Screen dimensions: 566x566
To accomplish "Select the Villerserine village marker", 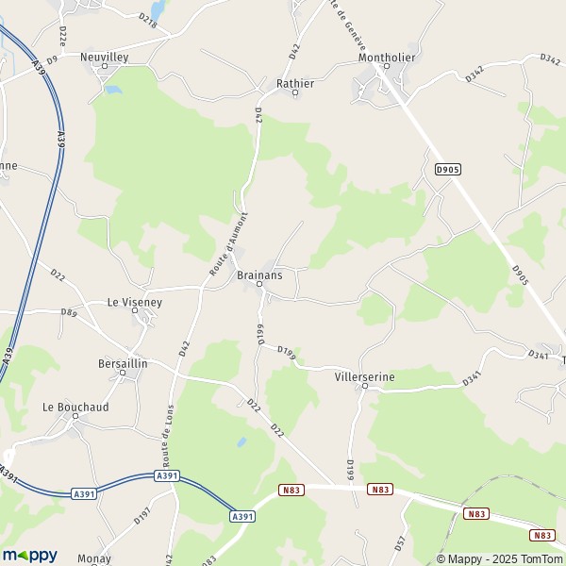I will [x=365, y=386].
